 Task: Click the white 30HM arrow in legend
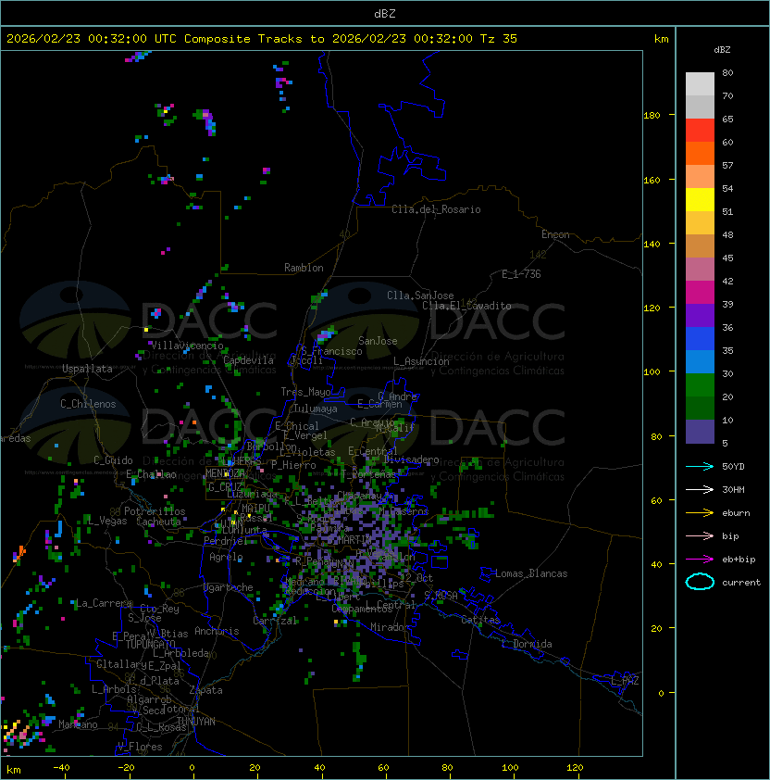(x=700, y=489)
